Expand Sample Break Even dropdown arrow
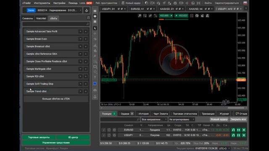269x151 pixels. point(80,39)
